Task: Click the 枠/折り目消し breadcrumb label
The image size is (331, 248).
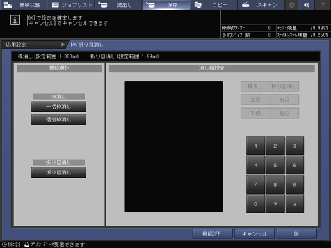Action: (87, 45)
